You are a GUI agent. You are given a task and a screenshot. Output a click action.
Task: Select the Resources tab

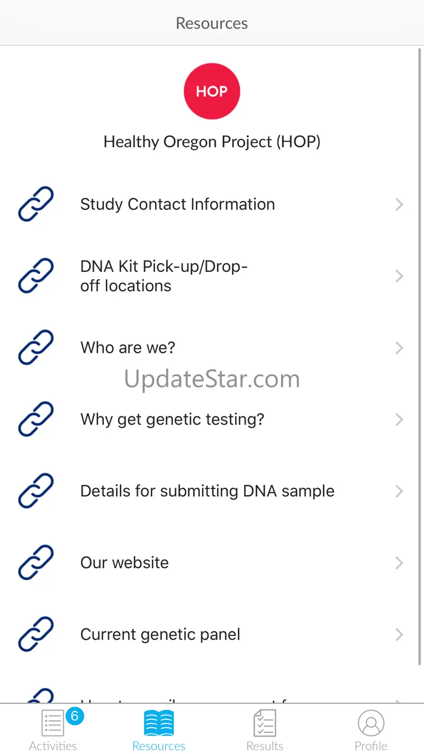tap(159, 730)
